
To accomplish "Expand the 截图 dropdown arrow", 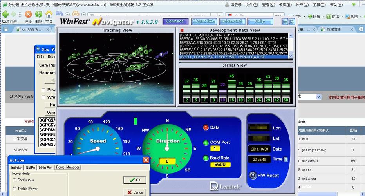I will pyautogui.click(x=361, y=16).
